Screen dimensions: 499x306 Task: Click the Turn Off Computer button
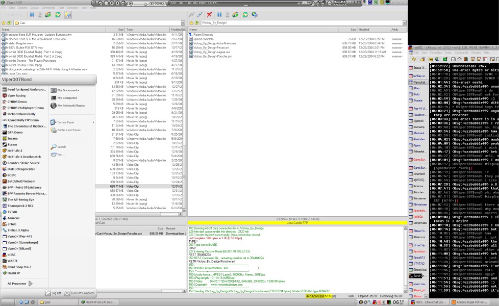click(80, 293)
